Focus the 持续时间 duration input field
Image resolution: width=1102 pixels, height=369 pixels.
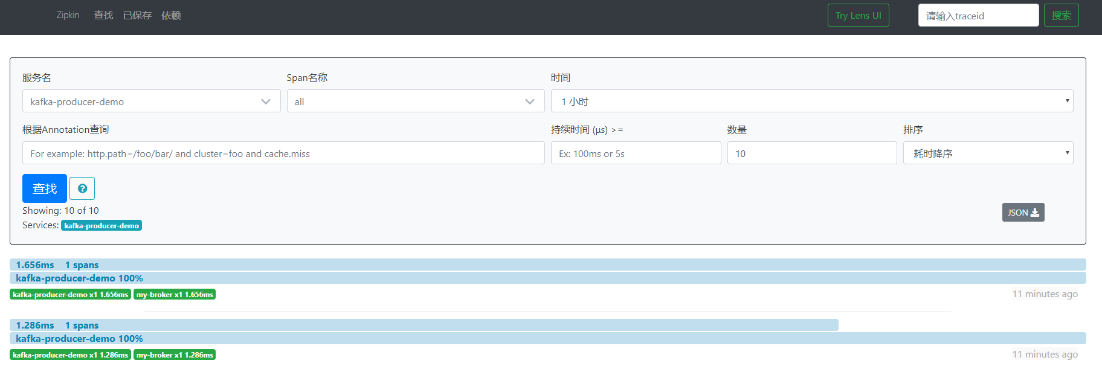tap(636, 153)
